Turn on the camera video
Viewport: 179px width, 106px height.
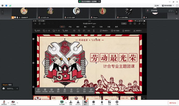(x=13, y=102)
